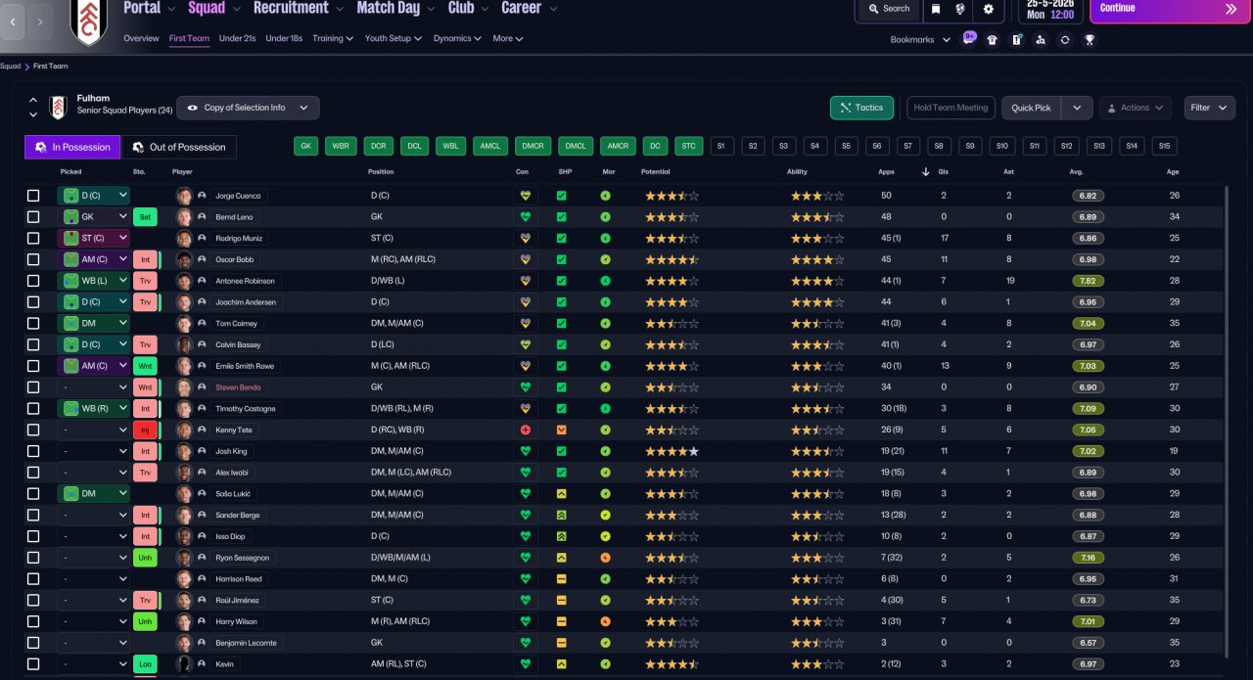The image size is (1253, 680).
Task: Open Steven Benda's empty picked dropdown
Action: coord(93,387)
